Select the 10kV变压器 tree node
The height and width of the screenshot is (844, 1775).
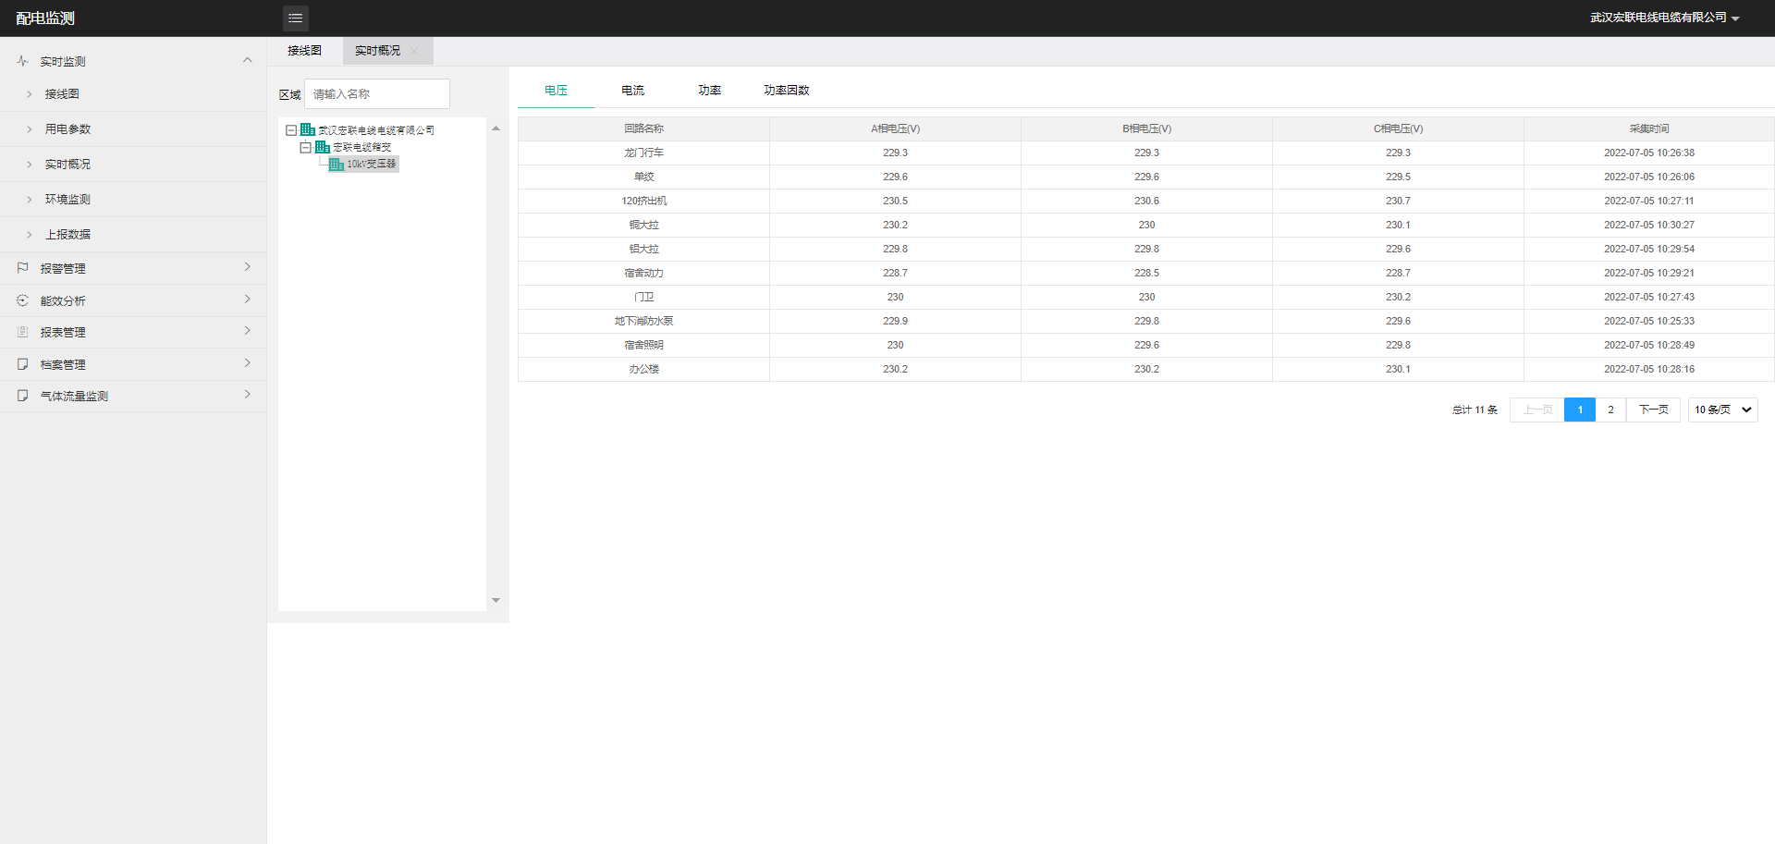pos(372,164)
